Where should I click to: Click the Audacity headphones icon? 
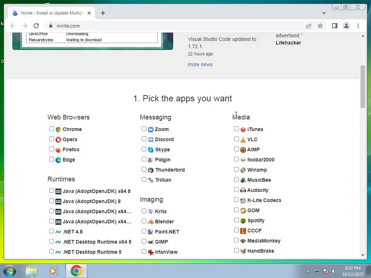point(243,190)
